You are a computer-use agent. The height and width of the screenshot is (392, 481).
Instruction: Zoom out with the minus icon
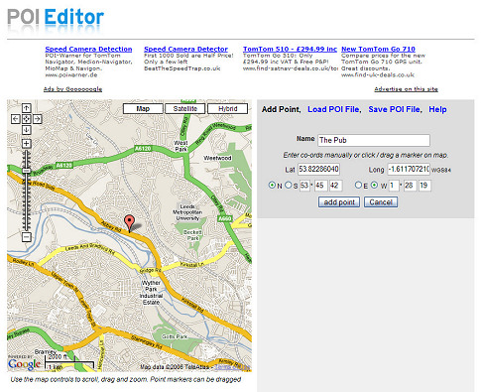pos(27,237)
